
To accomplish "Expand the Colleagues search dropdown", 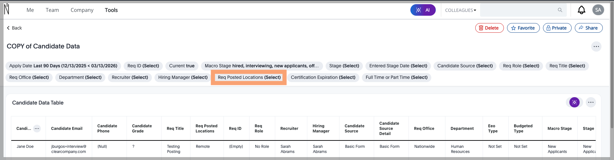I will pos(460,10).
